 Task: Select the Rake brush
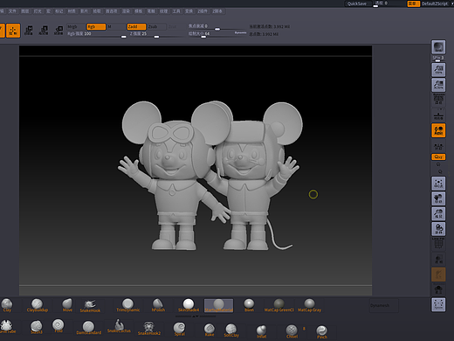[x=210, y=330]
